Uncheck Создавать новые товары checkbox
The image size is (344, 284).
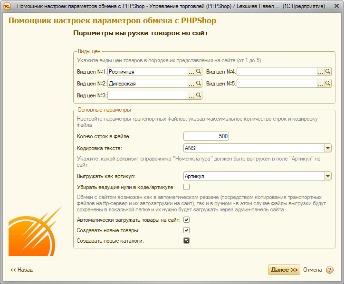point(186,230)
